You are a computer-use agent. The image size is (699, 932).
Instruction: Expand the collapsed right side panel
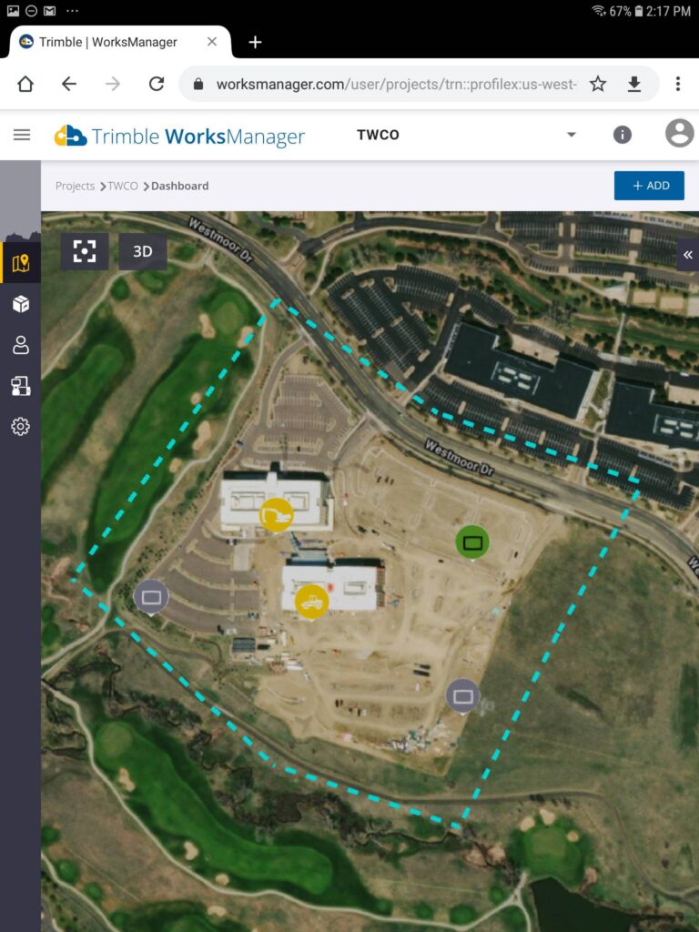(x=688, y=255)
